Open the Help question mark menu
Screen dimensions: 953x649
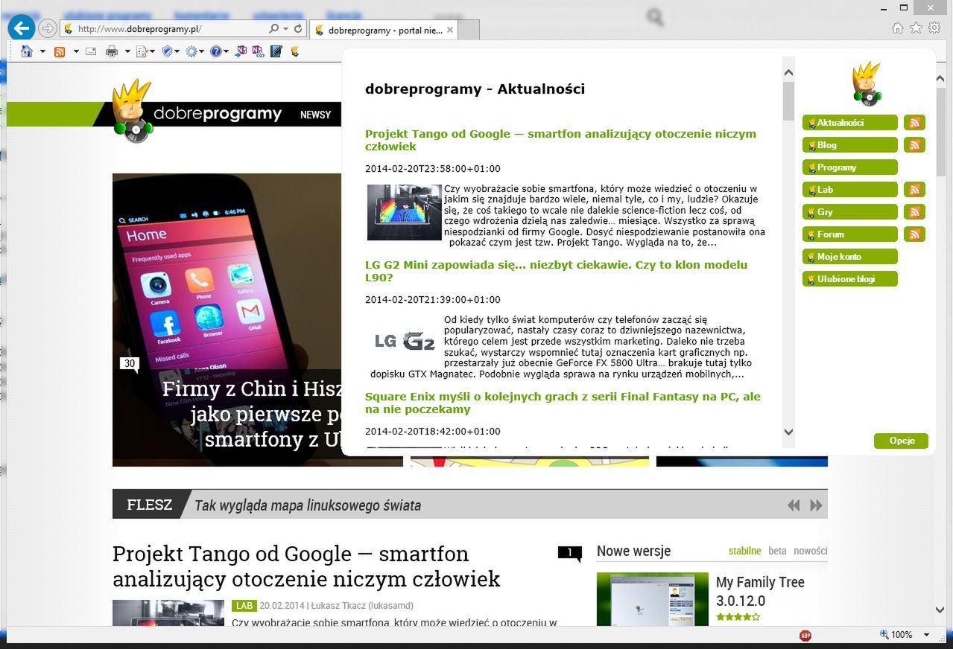click(x=218, y=51)
